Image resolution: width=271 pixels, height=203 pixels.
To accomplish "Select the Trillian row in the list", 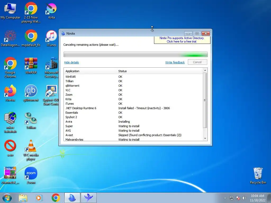I will [x=133, y=81].
